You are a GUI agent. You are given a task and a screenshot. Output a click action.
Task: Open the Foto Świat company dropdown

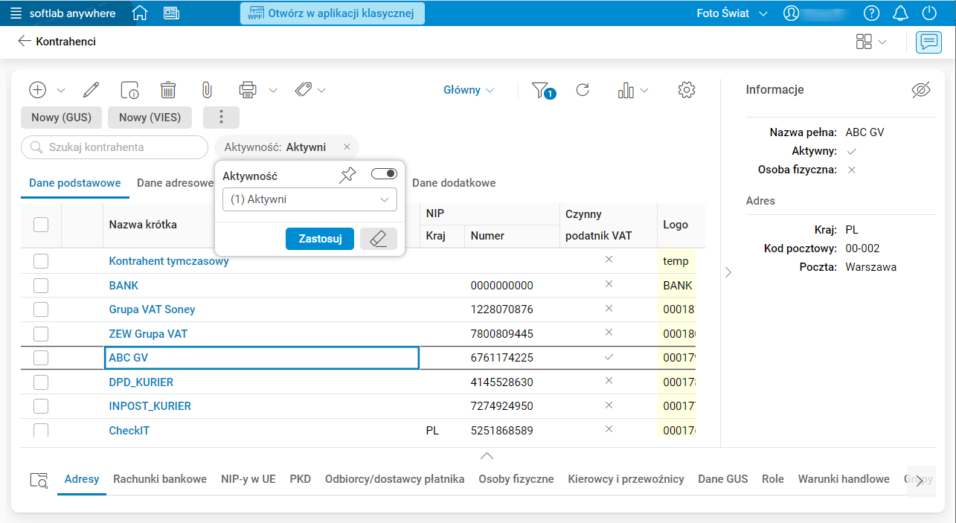point(732,13)
